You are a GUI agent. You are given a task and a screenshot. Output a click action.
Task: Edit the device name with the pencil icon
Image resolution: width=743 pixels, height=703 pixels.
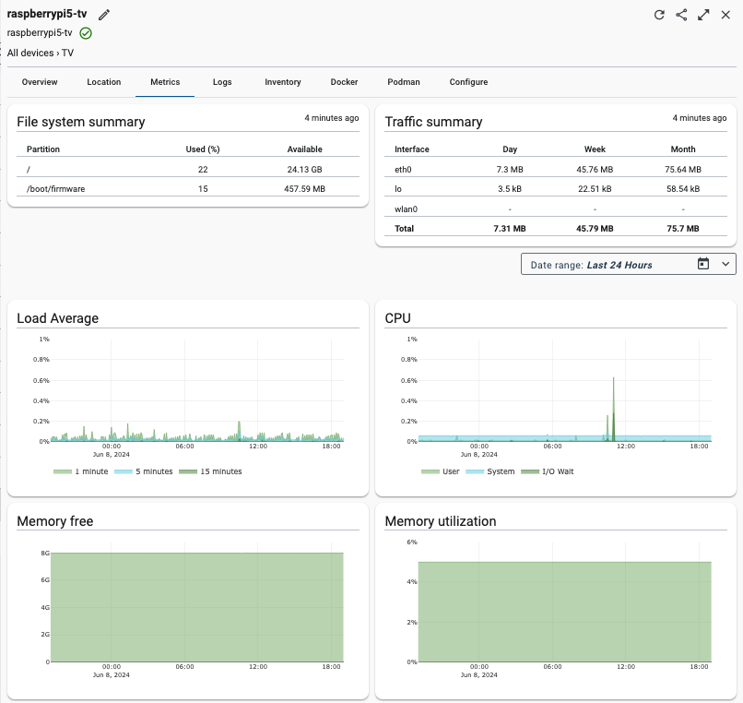[103, 14]
